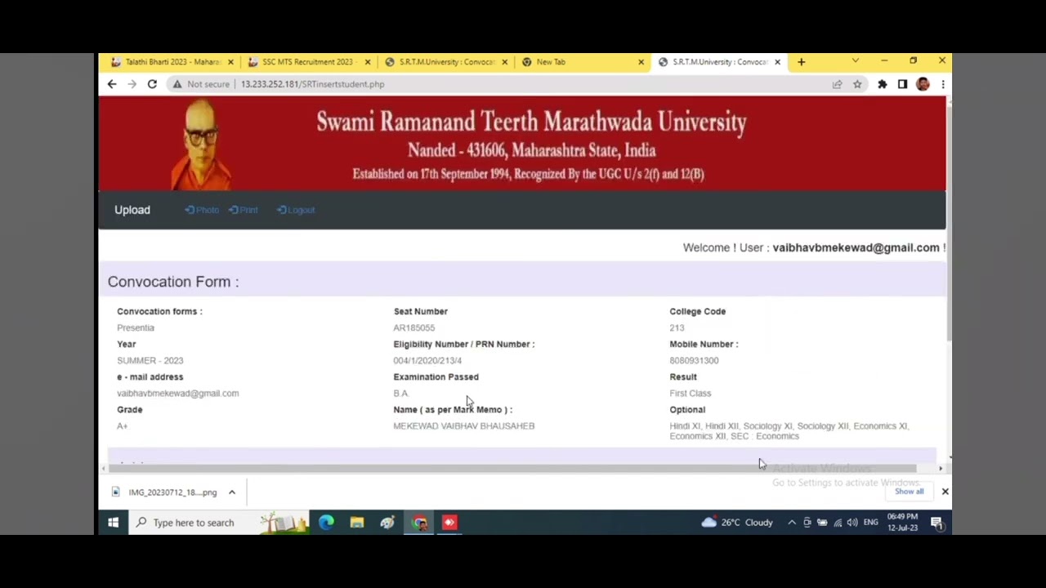Click Show all downloads button
This screenshot has width=1046, height=588.
tap(909, 492)
